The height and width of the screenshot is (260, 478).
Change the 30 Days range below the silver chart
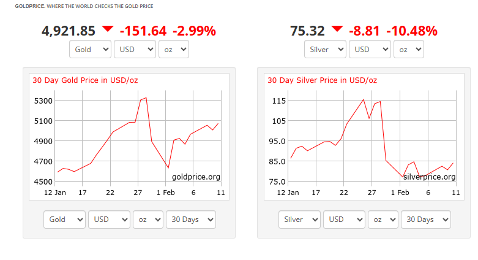426,219
